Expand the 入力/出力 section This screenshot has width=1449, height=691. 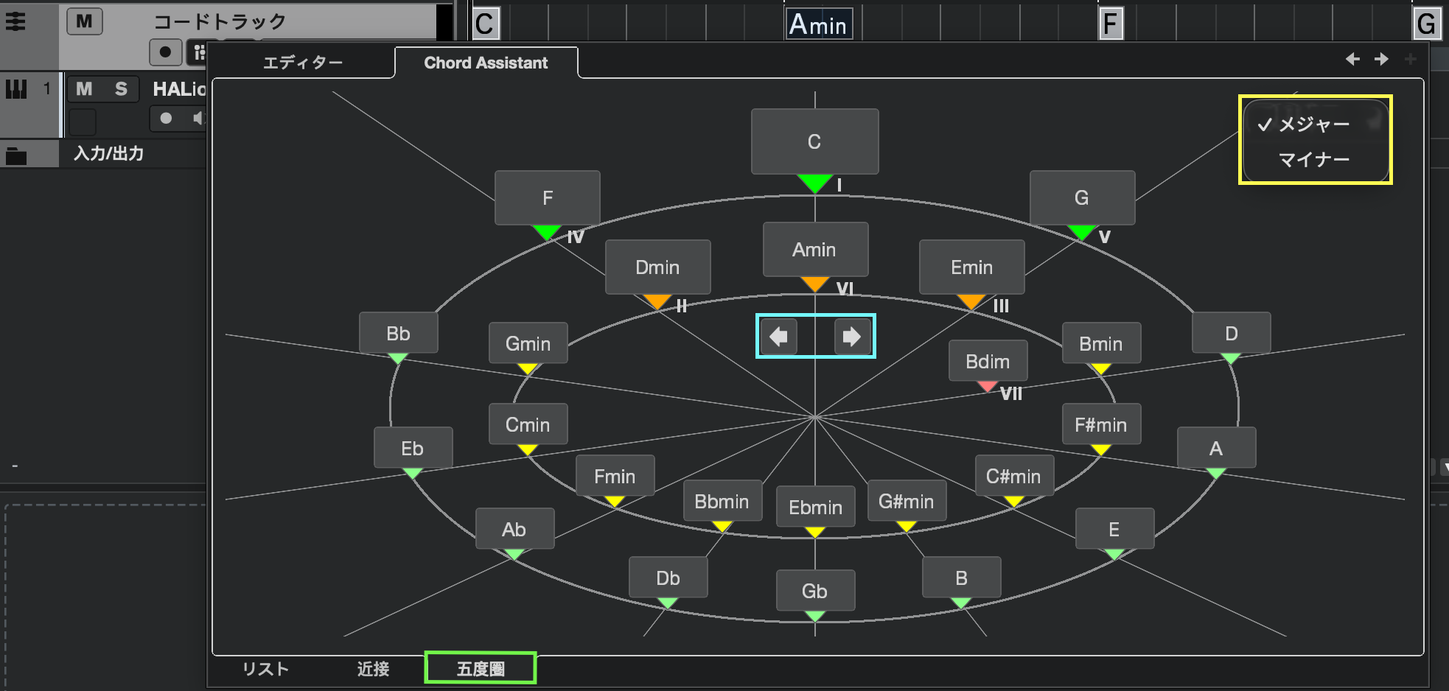pyautogui.click(x=108, y=154)
